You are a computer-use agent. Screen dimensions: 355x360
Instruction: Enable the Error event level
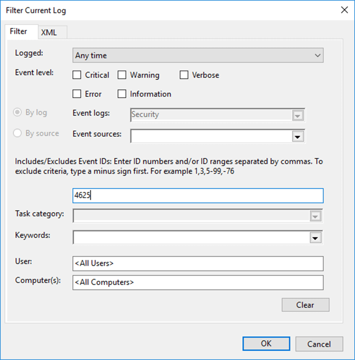pyautogui.click(x=77, y=94)
